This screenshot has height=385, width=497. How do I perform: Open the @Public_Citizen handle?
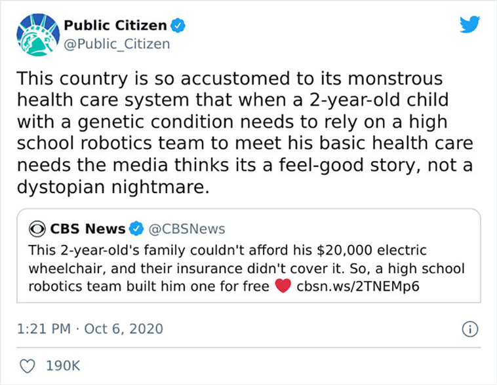click(x=117, y=44)
